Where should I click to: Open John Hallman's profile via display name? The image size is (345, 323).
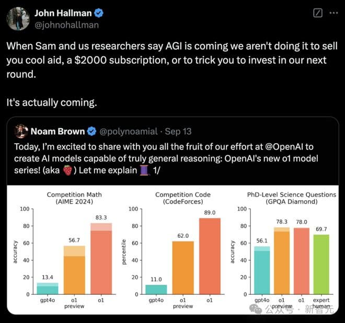(x=63, y=13)
